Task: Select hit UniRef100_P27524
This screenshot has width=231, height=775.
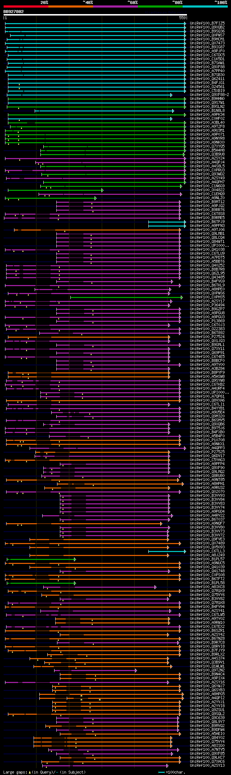Action: coord(207,337)
